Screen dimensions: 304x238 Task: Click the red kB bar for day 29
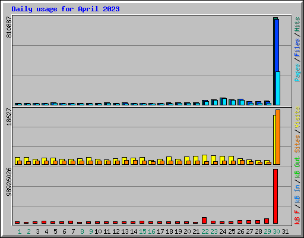tap(267, 221)
